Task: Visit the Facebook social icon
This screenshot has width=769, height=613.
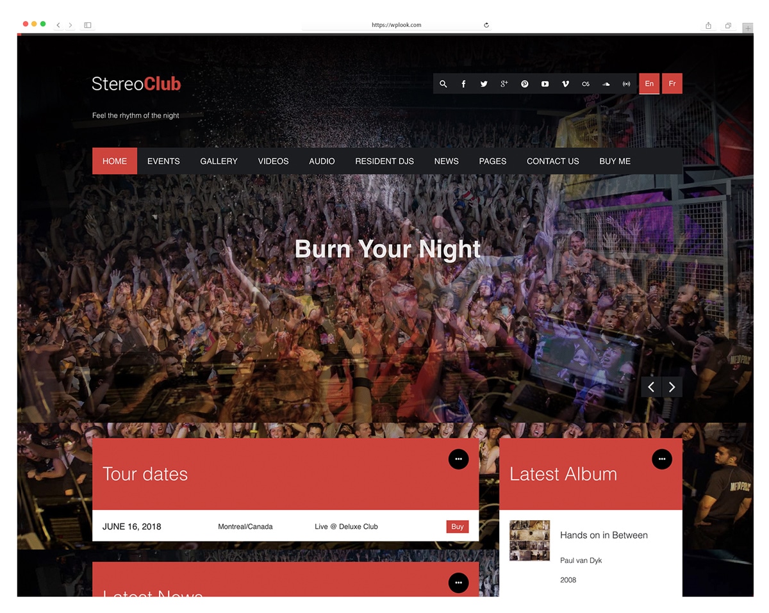Action: click(463, 84)
